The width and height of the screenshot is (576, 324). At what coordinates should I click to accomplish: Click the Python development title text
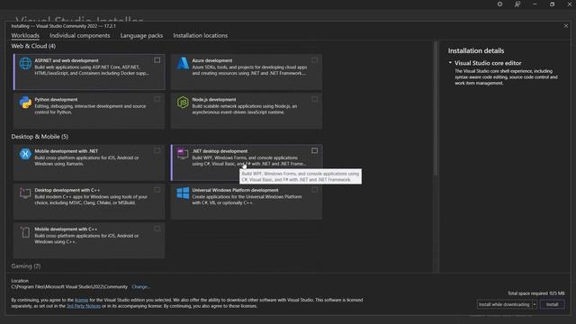click(x=56, y=99)
